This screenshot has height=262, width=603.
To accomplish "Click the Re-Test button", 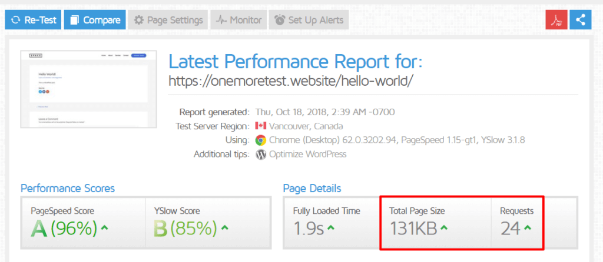I will point(33,19).
